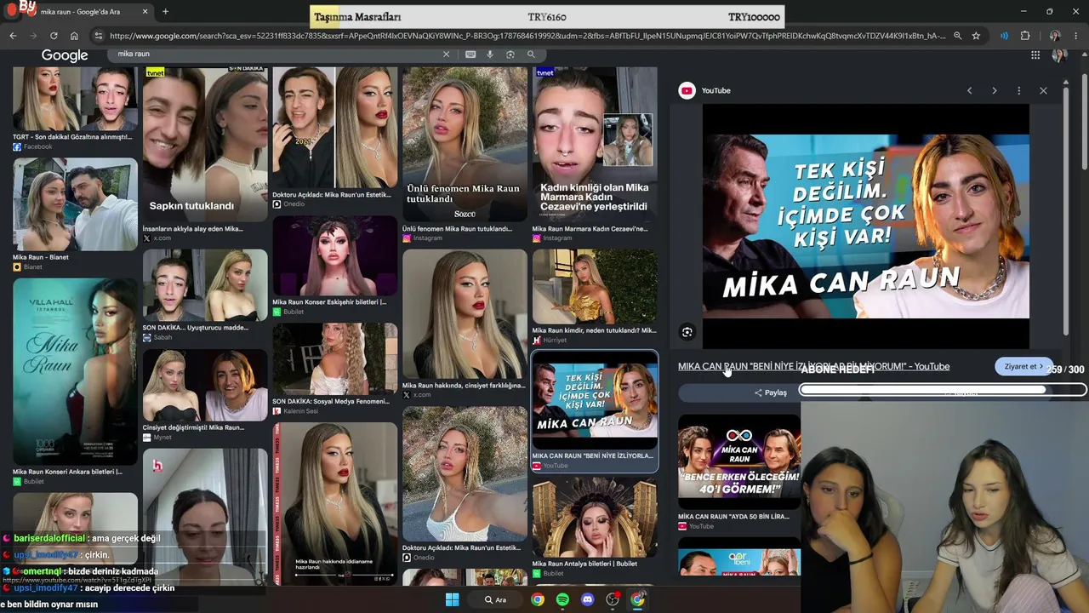Open 'Mika Raun hakkında, cinsiyet farklılığına' caption
The height and width of the screenshot is (613, 1089).
coord(464,386)
